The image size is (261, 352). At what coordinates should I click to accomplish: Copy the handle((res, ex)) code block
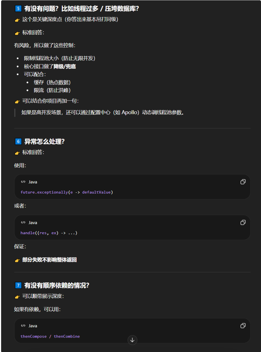(x=243, y=223)
